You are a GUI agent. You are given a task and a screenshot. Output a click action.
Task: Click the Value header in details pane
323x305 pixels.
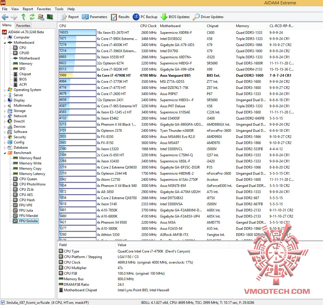click(173, 245)
